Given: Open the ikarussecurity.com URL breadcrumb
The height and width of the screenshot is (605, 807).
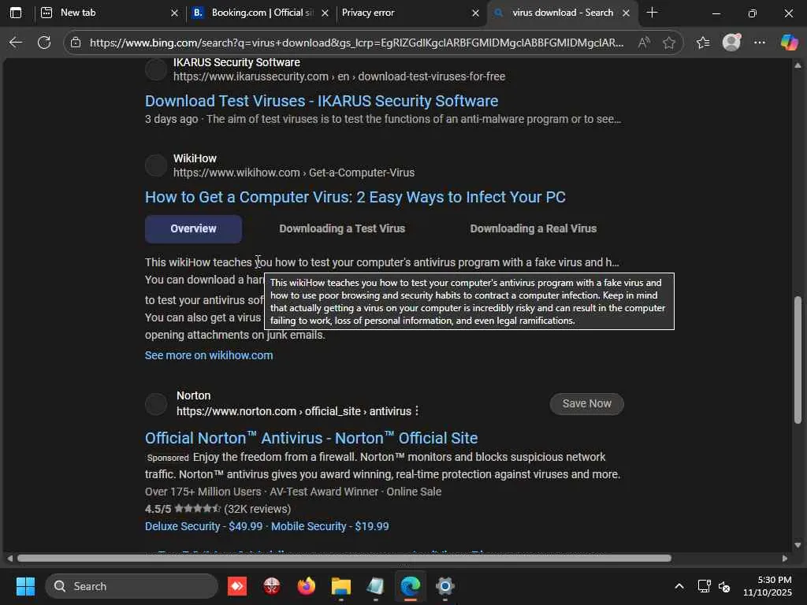Looking at the screenshot, I should tap(339, 76).
